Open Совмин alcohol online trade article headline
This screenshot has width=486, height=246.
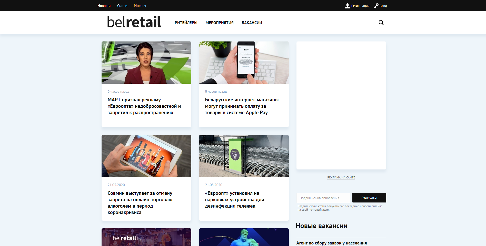coord(140,203)
